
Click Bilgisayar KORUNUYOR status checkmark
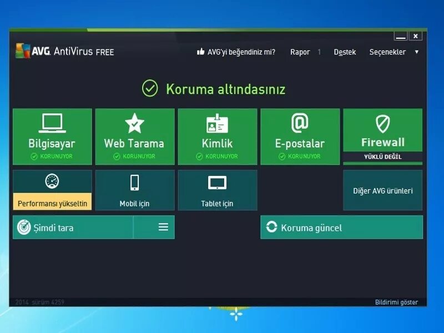[34, 157]
